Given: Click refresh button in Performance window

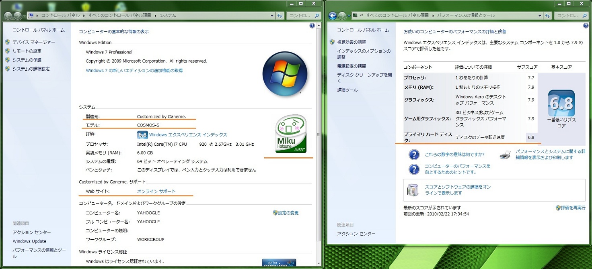Looking at the screenshot, I should [548, 16].
